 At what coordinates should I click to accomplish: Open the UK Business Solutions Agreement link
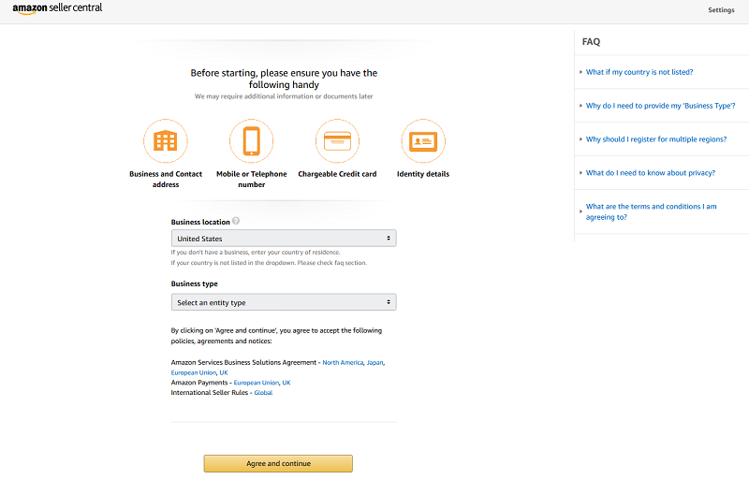tap(224, 372)
